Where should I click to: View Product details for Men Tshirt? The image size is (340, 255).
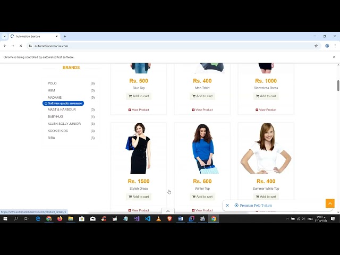(x=202, y=110)
